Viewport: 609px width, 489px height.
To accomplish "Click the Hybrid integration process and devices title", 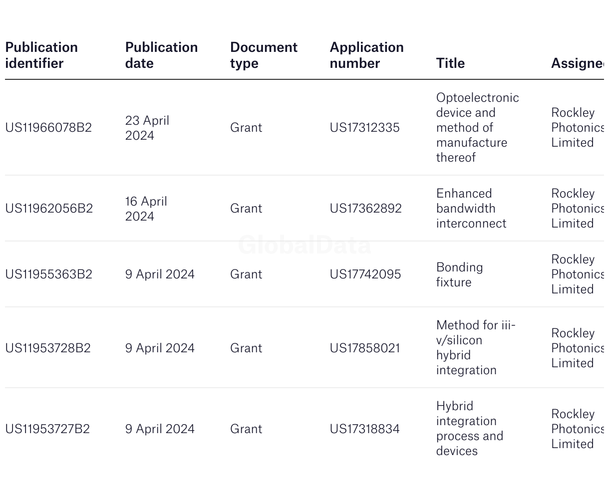I will [x=470, y=429].
